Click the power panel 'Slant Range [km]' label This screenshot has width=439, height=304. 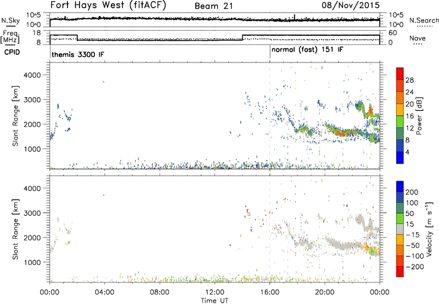tap(15, 116)
